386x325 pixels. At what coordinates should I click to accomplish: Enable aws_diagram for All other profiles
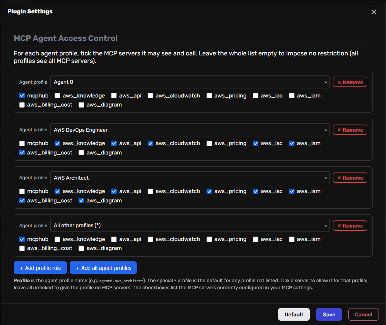[x=81, y=248]
